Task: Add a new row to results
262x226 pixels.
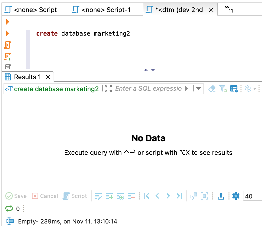Action: [109, 196]
